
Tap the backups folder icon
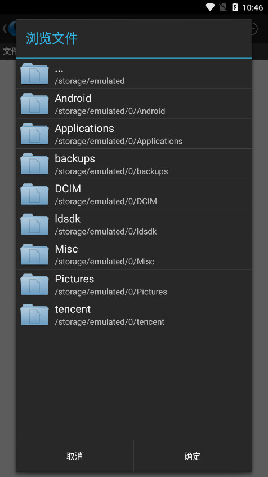[34, 164]
